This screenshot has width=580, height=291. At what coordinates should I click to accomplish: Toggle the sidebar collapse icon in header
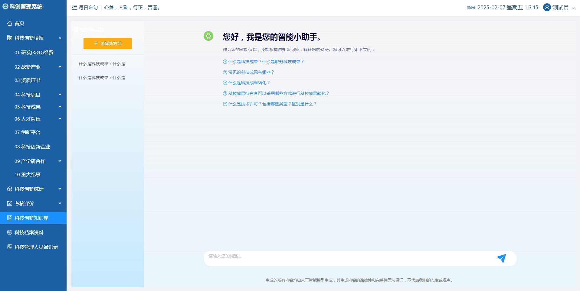pos(74,8)
